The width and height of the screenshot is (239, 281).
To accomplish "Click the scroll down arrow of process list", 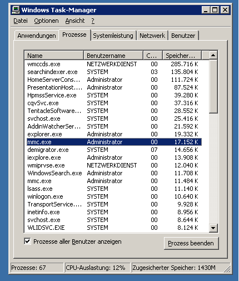I will point(213,228).
